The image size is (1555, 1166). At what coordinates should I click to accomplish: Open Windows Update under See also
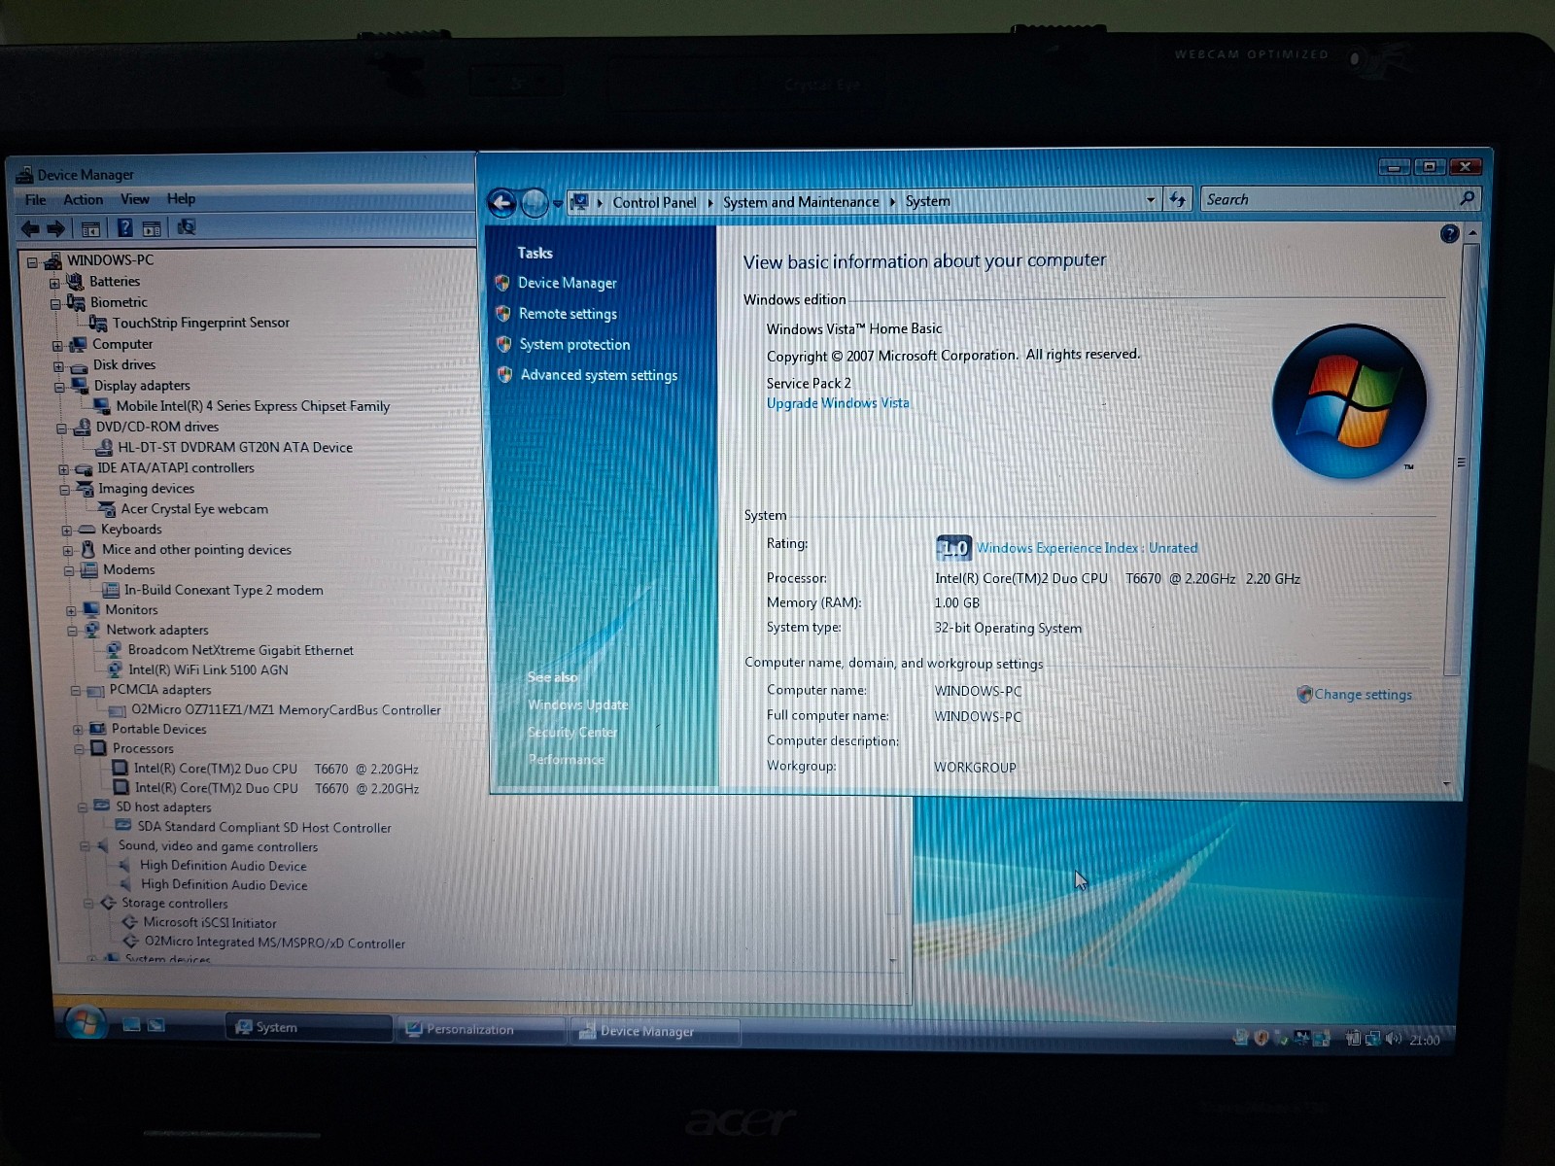point(577,704)
